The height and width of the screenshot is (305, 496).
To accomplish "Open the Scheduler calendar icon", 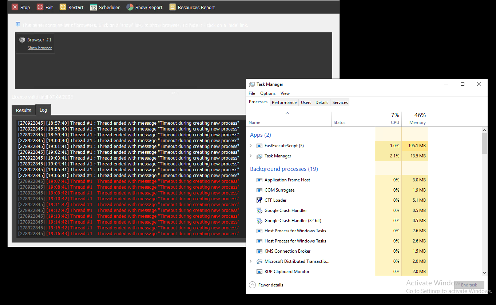I will point(94,7).
